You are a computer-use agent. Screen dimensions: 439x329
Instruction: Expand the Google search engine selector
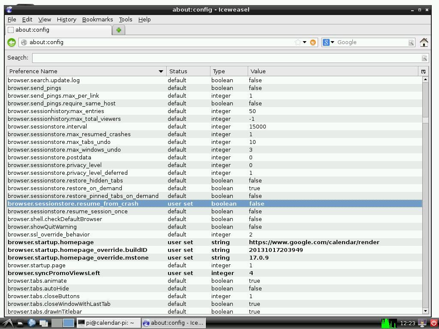(329, 42)
